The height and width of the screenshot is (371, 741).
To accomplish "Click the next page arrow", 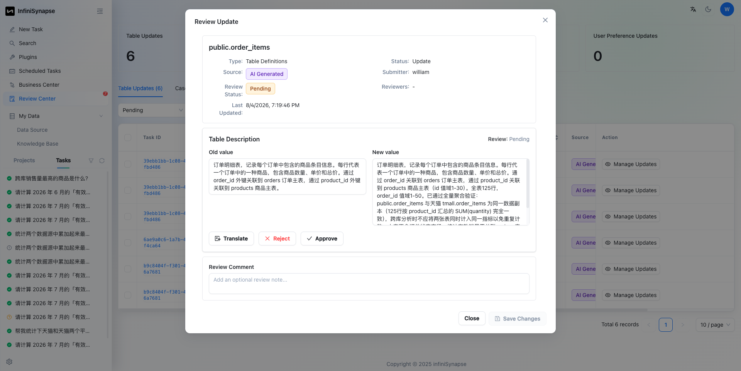I will pos(683,325).
